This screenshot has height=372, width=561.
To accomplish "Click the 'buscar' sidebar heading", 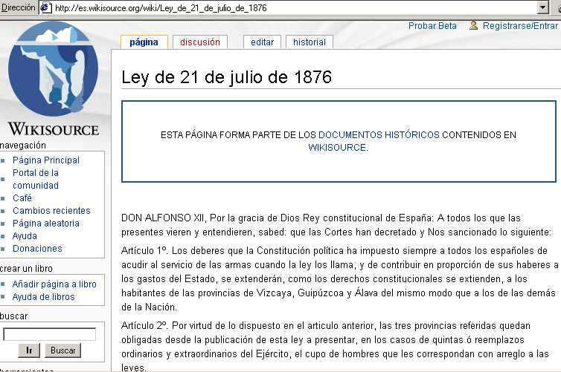I will [x=13, y=316].
